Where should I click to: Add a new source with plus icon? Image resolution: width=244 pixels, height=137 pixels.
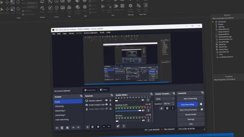tap(87, 127)
